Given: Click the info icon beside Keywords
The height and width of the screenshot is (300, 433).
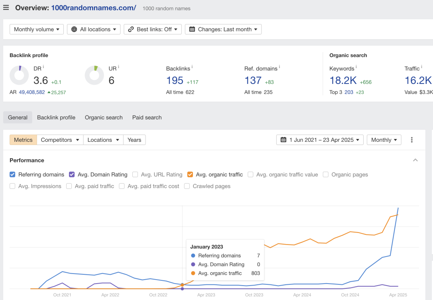Looking at the screenshot, I should (356, 67).
